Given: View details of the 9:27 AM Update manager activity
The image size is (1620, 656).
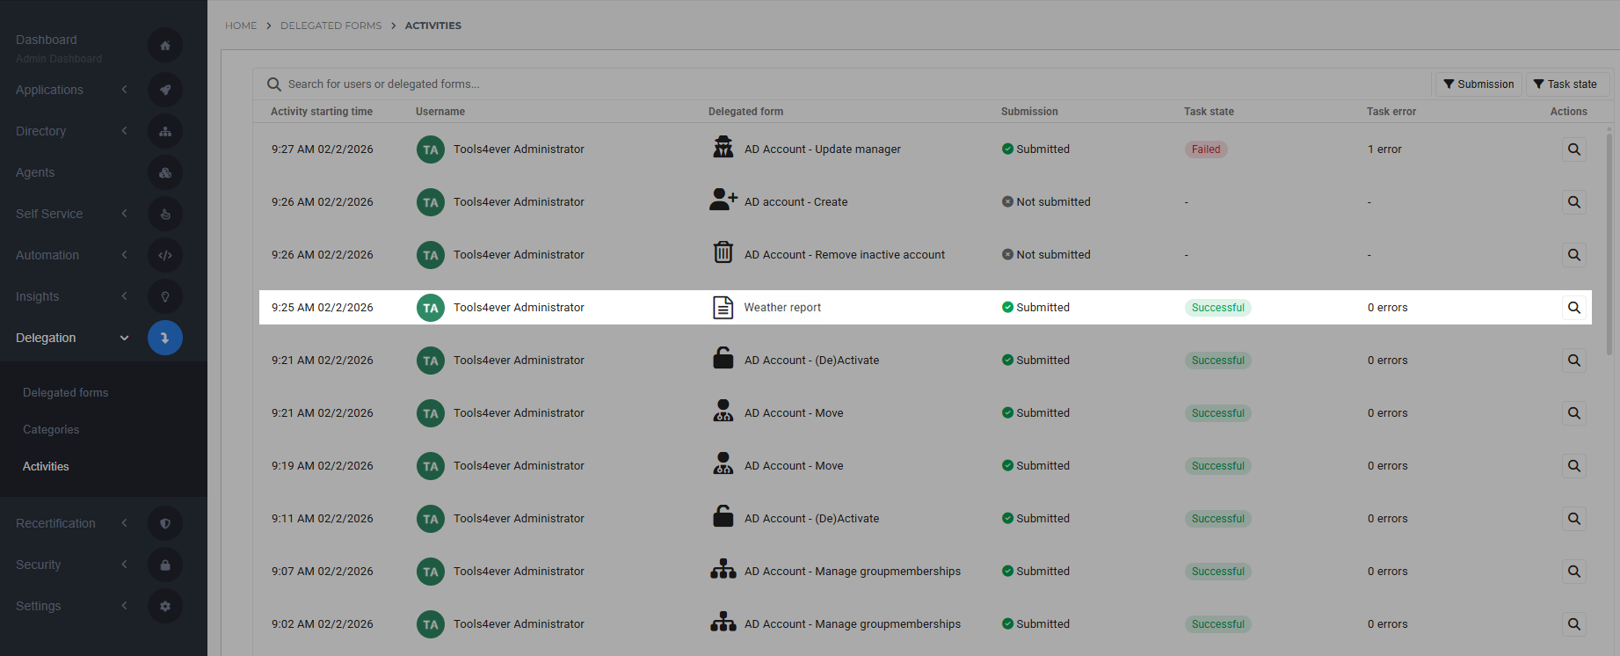Looking at the screenshot, I should 1574,149.
